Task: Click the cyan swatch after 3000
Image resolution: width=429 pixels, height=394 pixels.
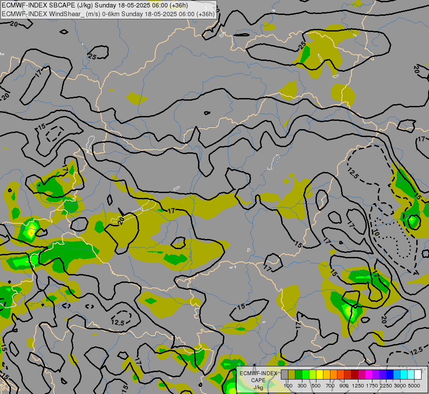Action: point(404,375)
